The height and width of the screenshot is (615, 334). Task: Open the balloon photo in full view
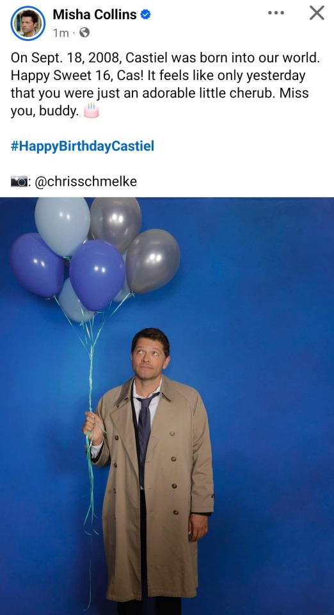tap(167, 406)
